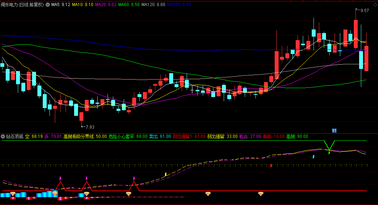This screenshot has width=378, height=205.
Task: Click the 闽东电力(日线.前复权) chart title
Action: click(x=22, y=5)
